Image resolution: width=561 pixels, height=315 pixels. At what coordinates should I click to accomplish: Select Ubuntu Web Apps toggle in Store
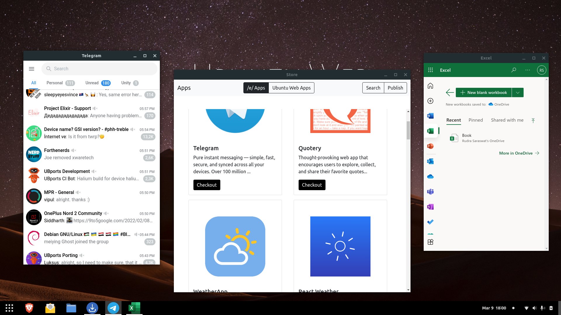click(291, 88)
